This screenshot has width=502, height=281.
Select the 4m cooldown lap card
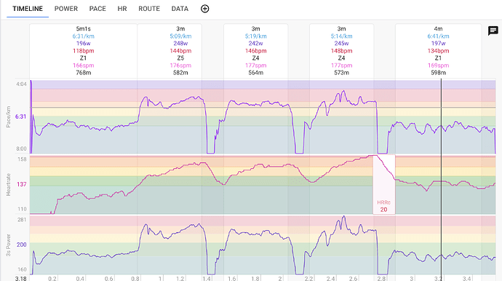(438, 51)
